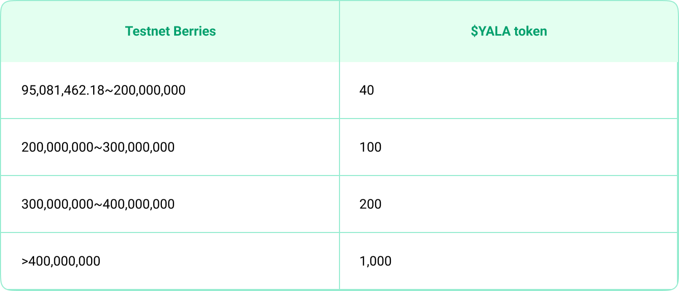679x291 pixels.
Task: Click the greater-than sign before 400,000,000
Action: tap(25, 261)
